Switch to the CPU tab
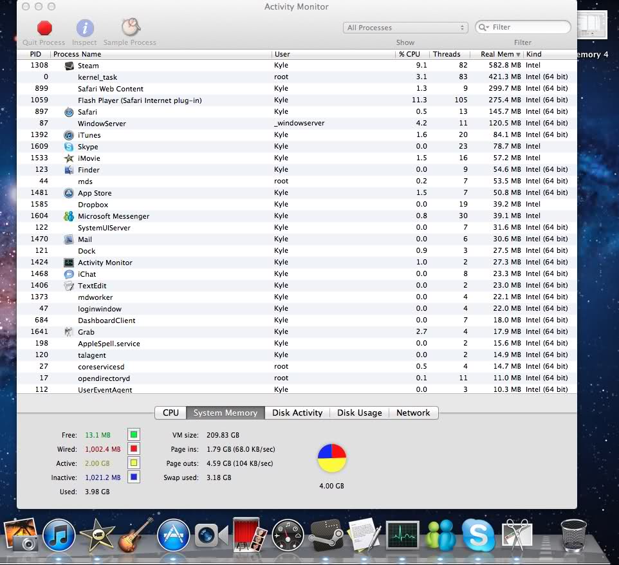Viewport: 619px width, 565px height. 171,412
